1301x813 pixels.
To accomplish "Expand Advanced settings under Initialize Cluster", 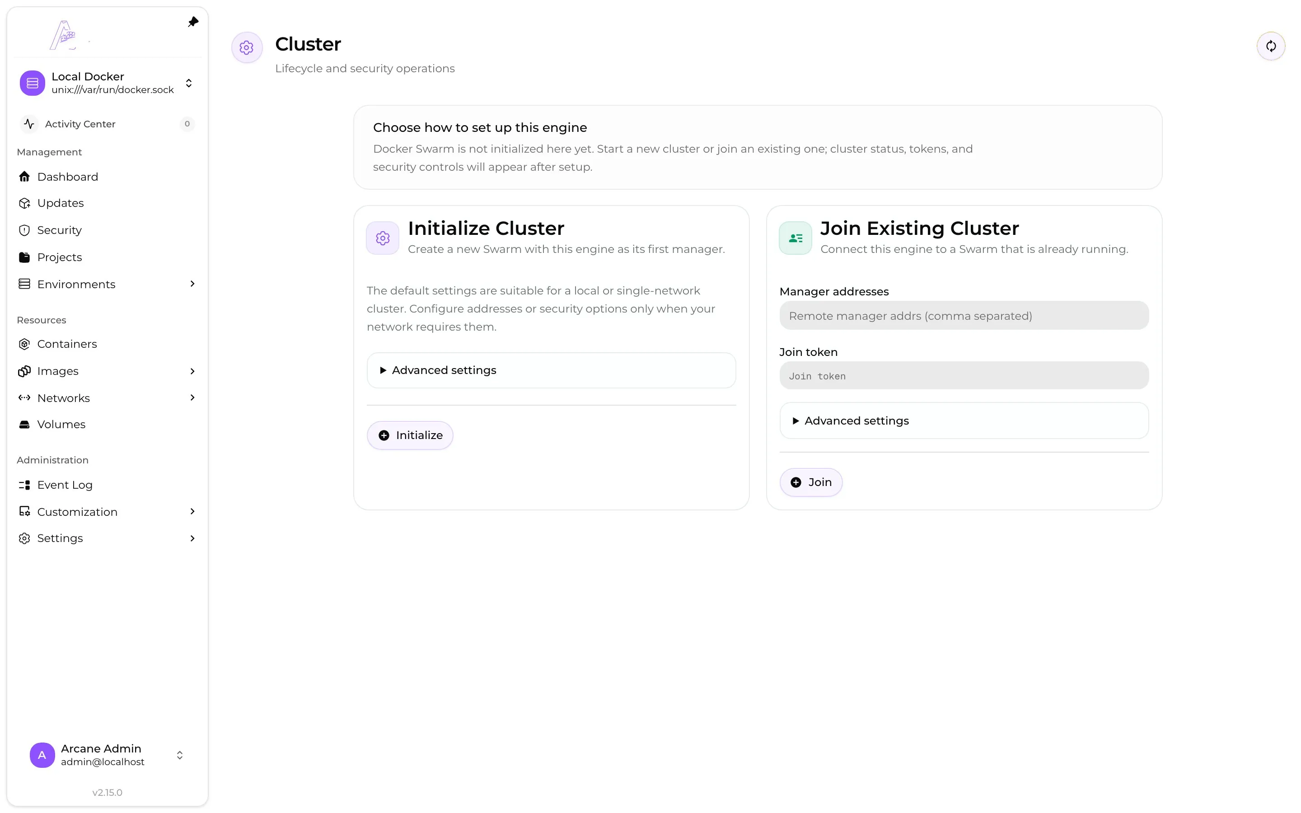I will [551, 370].
